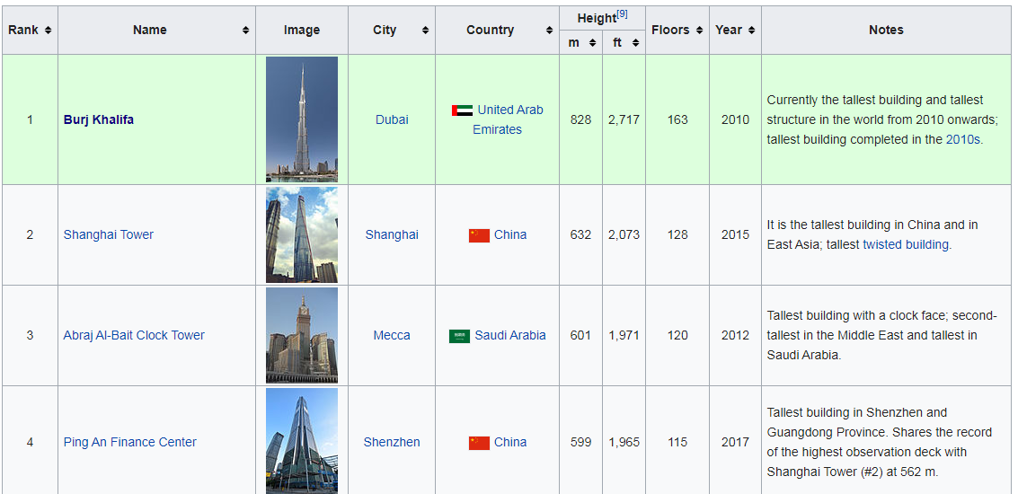Follow the Dubai city link
The height and width of the screenshot is (494, 1018).
(x=392, y=120)
